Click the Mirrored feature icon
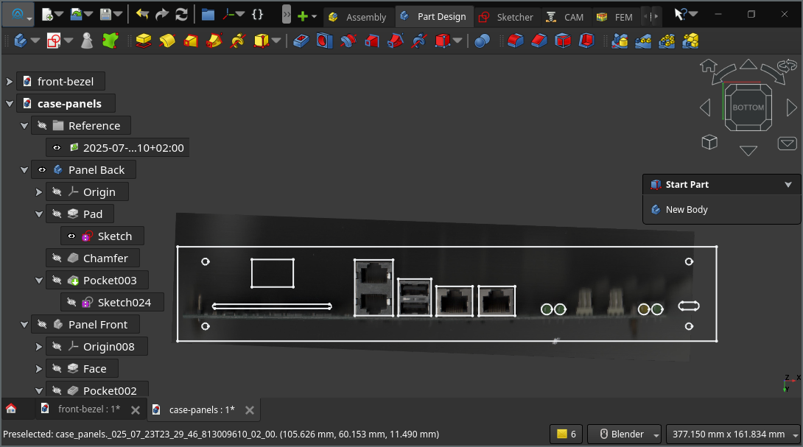This screenshot has width=803, height=447. [x=620, y=41]
